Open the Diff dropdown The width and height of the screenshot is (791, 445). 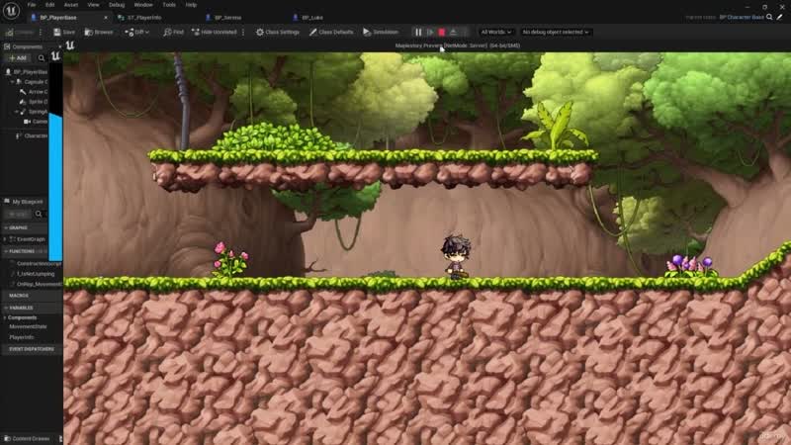point(136,32)
